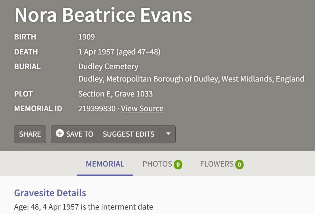Click the green photos count badge

tap(178, 165)
